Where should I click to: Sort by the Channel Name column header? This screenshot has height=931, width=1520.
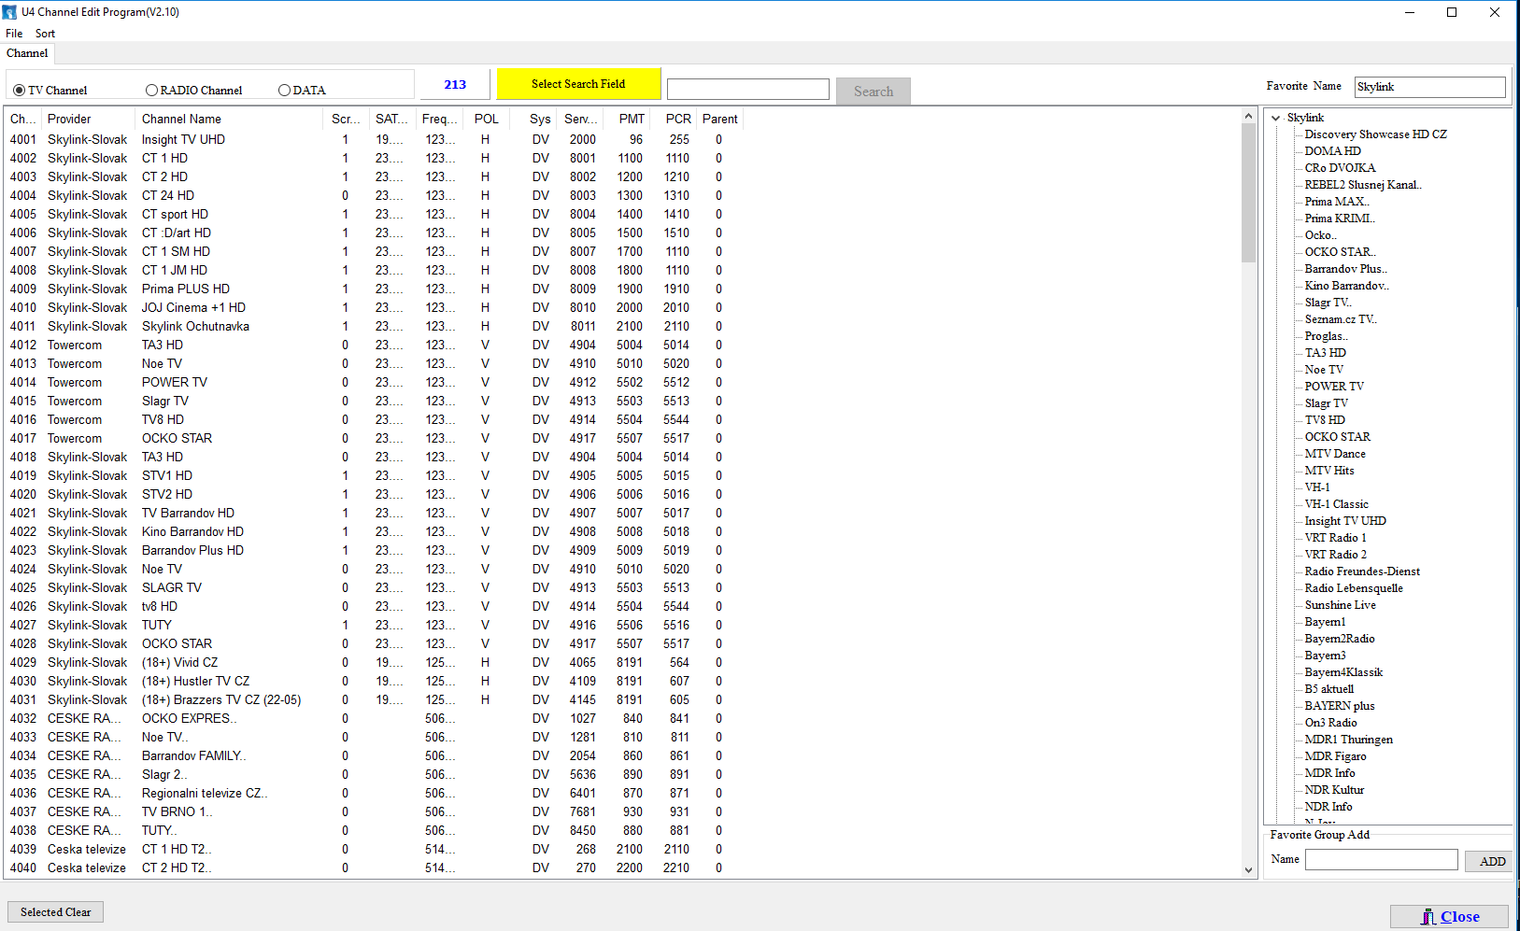[181, 119]
